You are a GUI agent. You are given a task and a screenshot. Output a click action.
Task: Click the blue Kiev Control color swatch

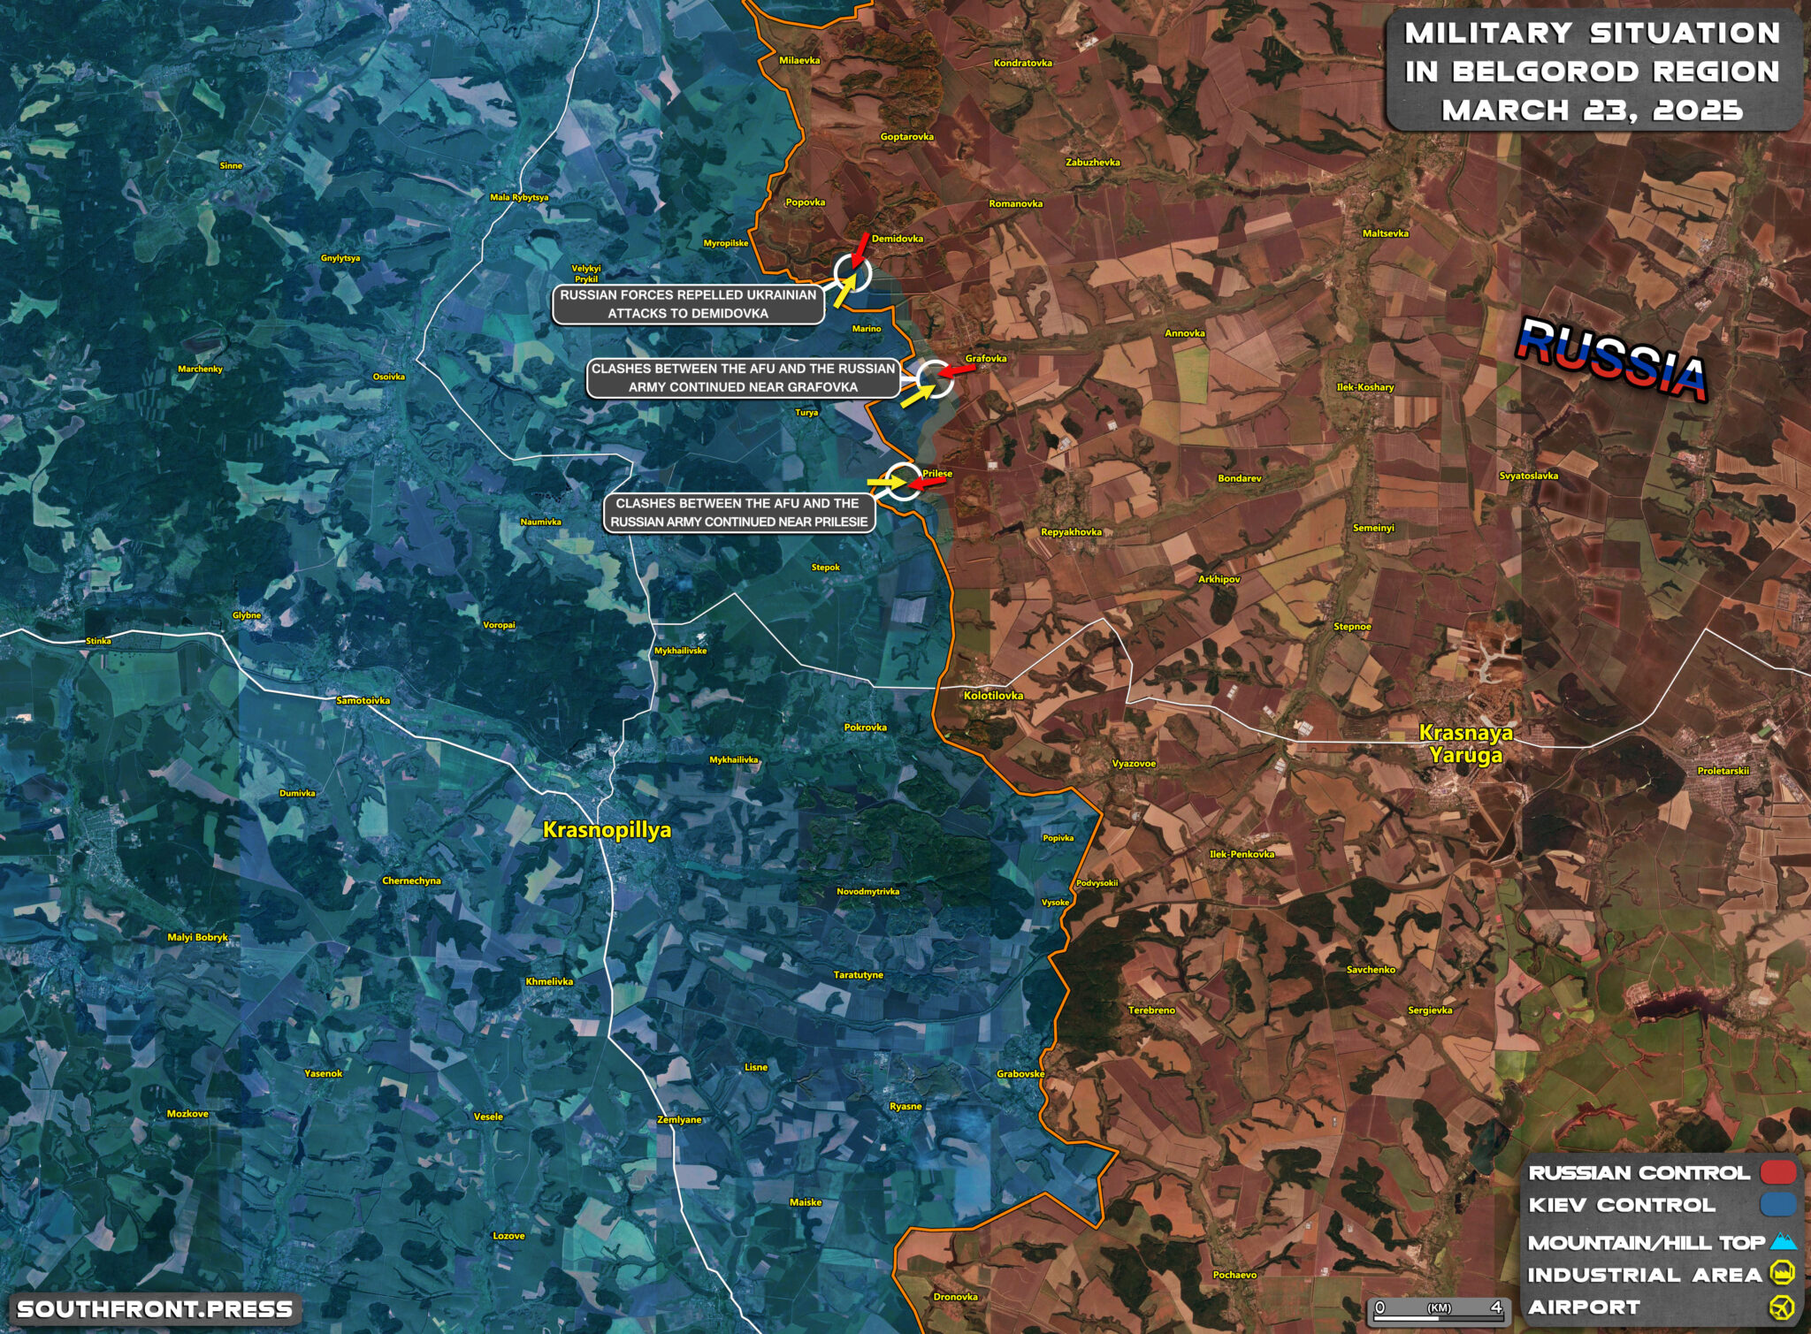pos(1777,1204)
